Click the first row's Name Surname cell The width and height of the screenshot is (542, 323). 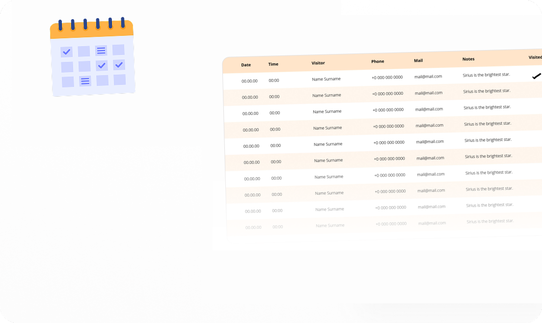(x=326, y=79)
